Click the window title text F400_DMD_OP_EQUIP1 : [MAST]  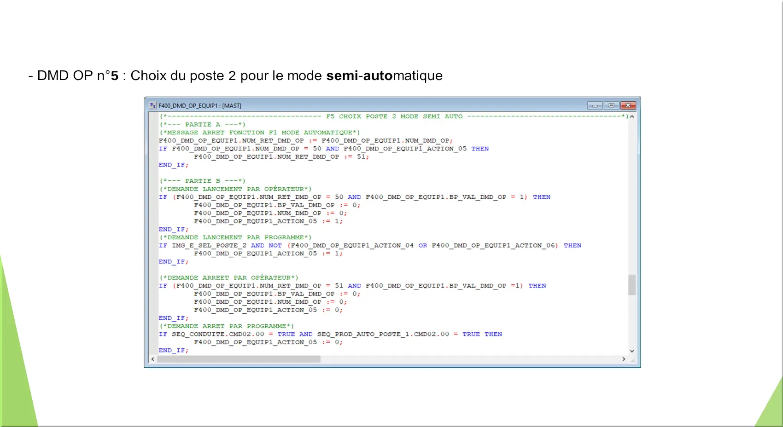point(200,106)
